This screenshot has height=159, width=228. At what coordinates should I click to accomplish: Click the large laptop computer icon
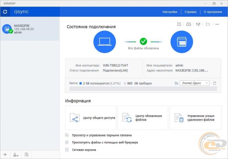pyautogui.click(x=105, y=42)
